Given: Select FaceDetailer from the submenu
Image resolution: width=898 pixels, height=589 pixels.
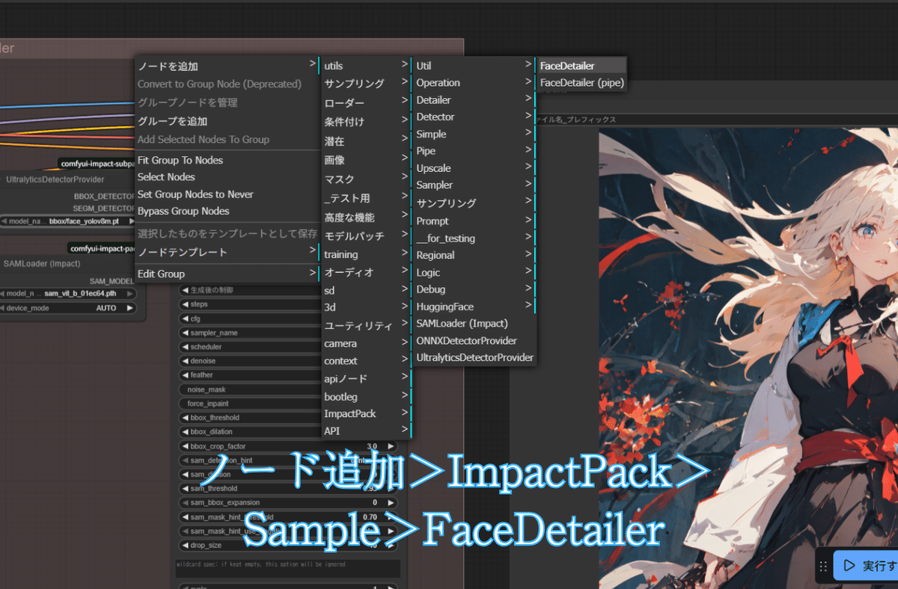Looking at the screenshot, I should pos(580,65).
